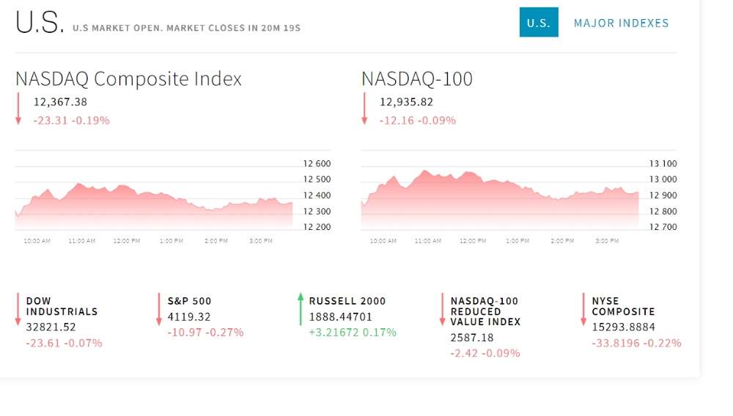The height and width of the screenshot is (416, 733).
Task: Select the NYSE Composite value 15293.8884
Action: [x=624, y=327]
